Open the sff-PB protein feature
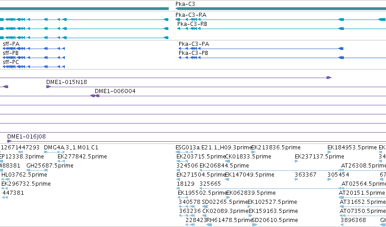Screen dimensions: 386x227 pyautogui.click(x=10, y=53)
